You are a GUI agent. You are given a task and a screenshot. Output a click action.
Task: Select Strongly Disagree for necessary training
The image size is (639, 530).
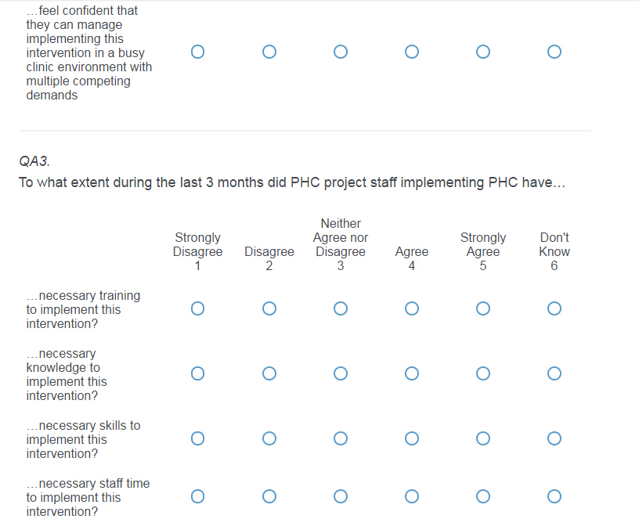[x=197, y=308]
